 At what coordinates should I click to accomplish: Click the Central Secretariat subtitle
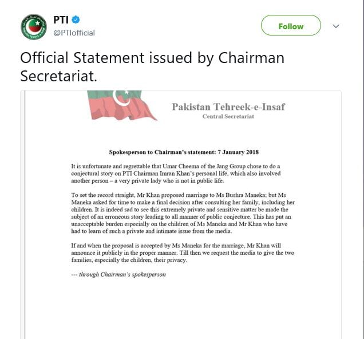[228, 117]
